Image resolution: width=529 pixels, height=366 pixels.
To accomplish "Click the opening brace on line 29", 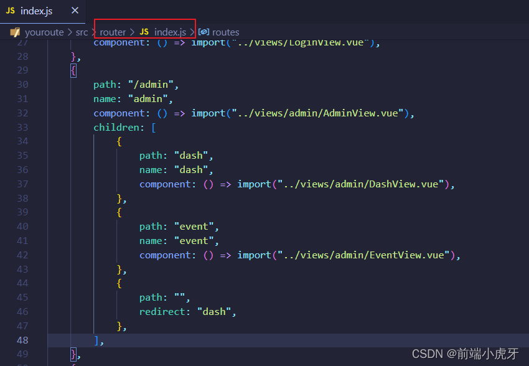I will tap(73, 71).
